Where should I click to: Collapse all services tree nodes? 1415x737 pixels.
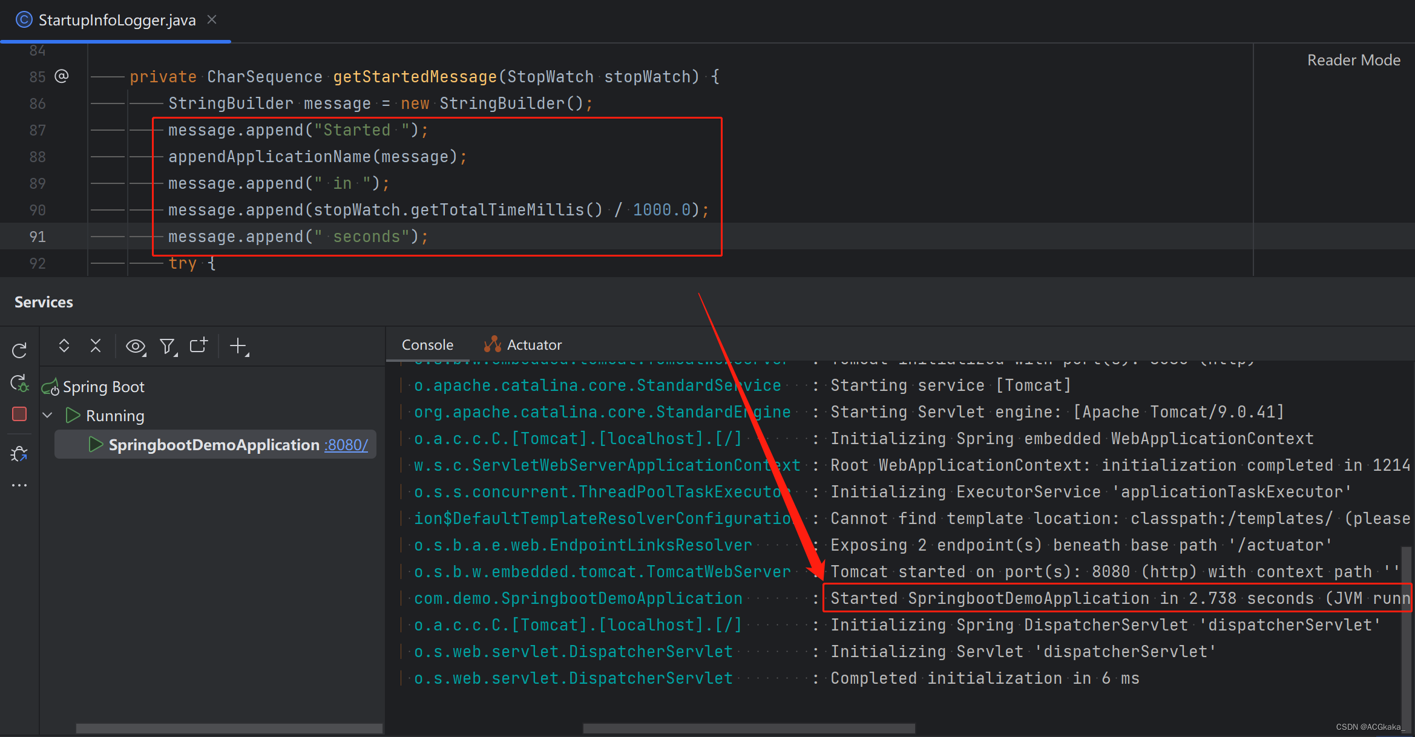(96, 346)
